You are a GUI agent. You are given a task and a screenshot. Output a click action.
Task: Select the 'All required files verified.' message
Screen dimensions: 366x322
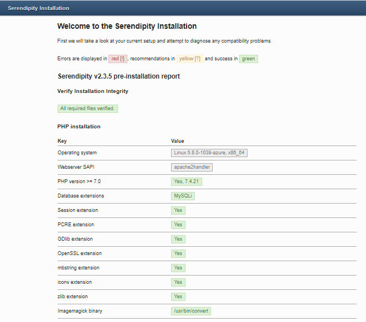click(x=87, y=108)
